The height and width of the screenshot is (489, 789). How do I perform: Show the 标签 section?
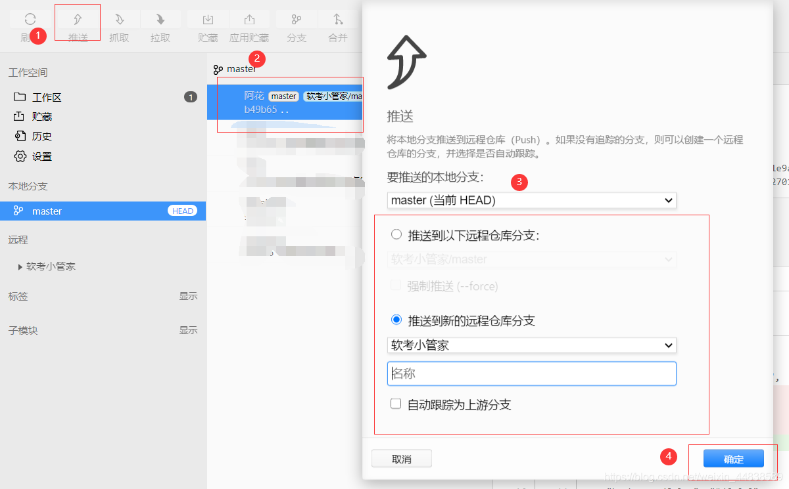(188, 296)
